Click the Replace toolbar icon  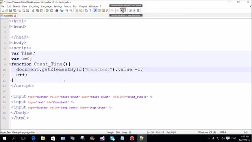[61, 11]
